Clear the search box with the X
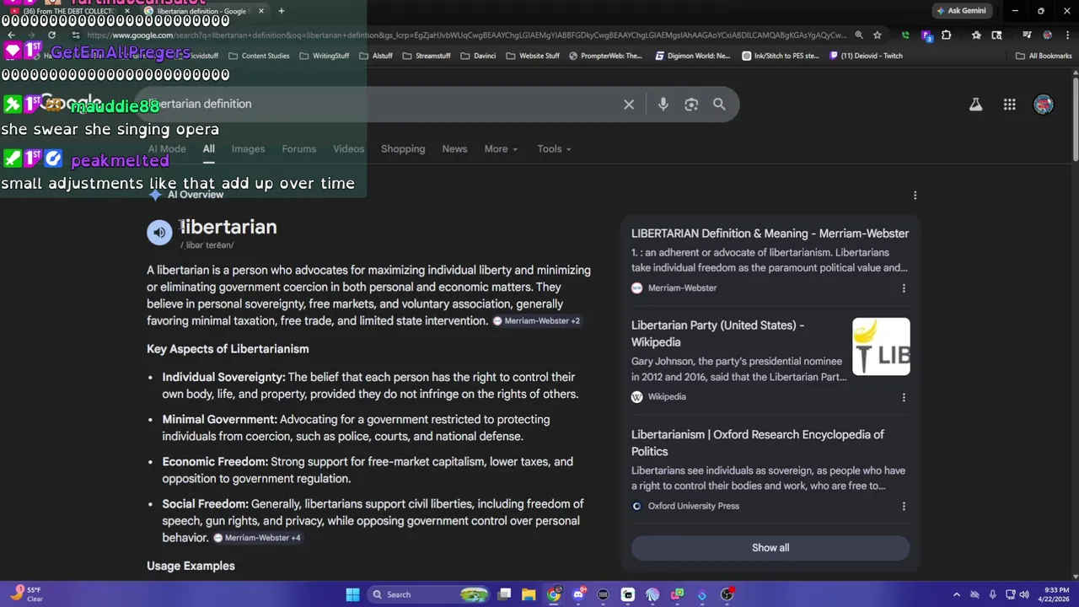Screen dimensions: 1079x607 [629, 105]
